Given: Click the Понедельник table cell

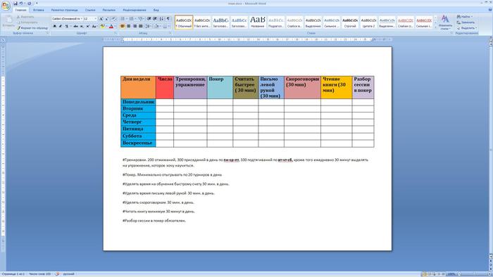Looking at the screenshot, I should (138, 102).
